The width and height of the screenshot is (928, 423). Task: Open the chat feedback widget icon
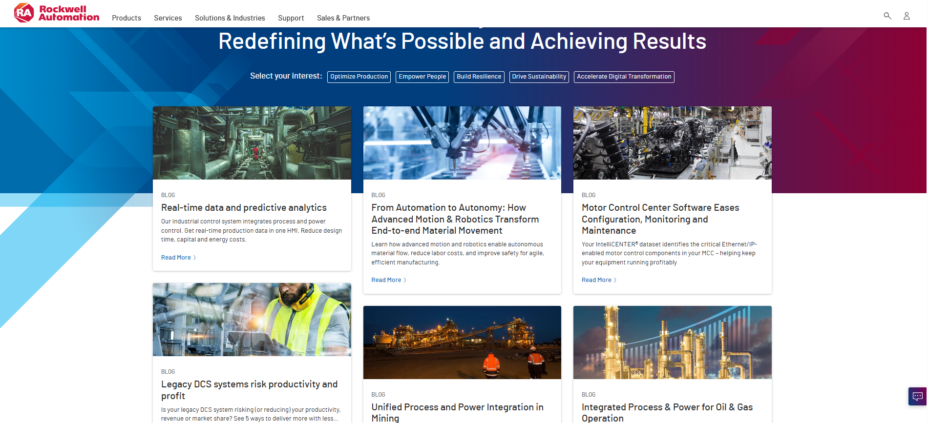point(918,396)
